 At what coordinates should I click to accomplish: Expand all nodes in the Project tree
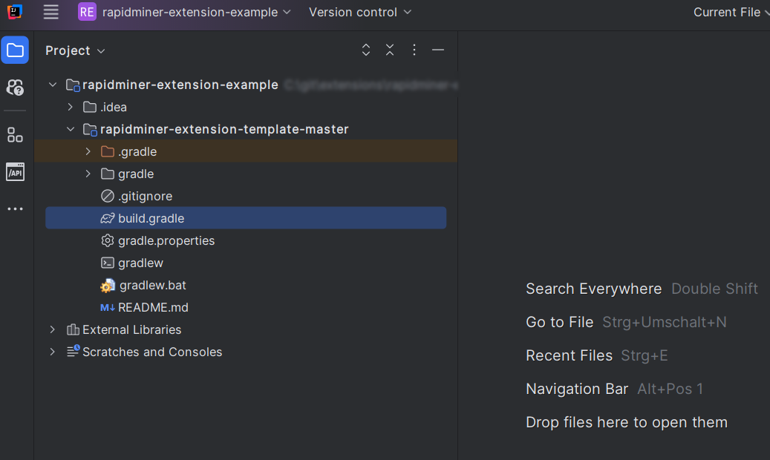pos(365,50)
